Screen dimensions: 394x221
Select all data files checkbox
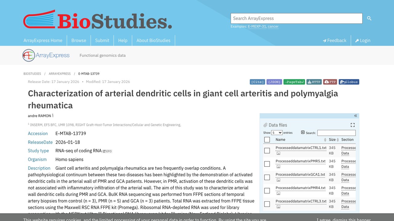tap(267, 140)
